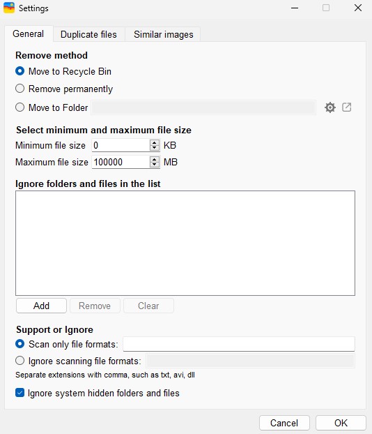Viewport: 372px width, 434px height.
Task: Click the Scan only file formats text field
Action: (x=239, y=344)
